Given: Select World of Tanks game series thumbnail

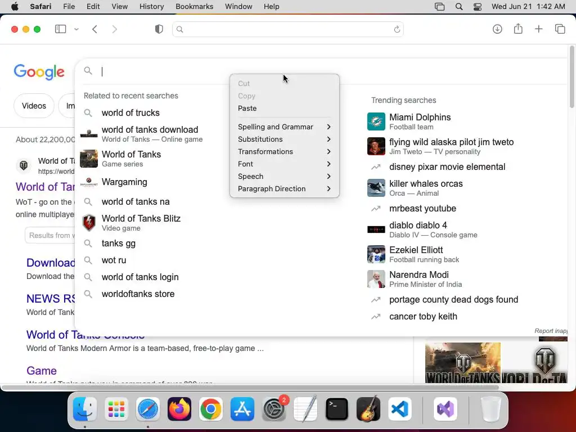Looking at the screenshot, I should coord(89,159).
